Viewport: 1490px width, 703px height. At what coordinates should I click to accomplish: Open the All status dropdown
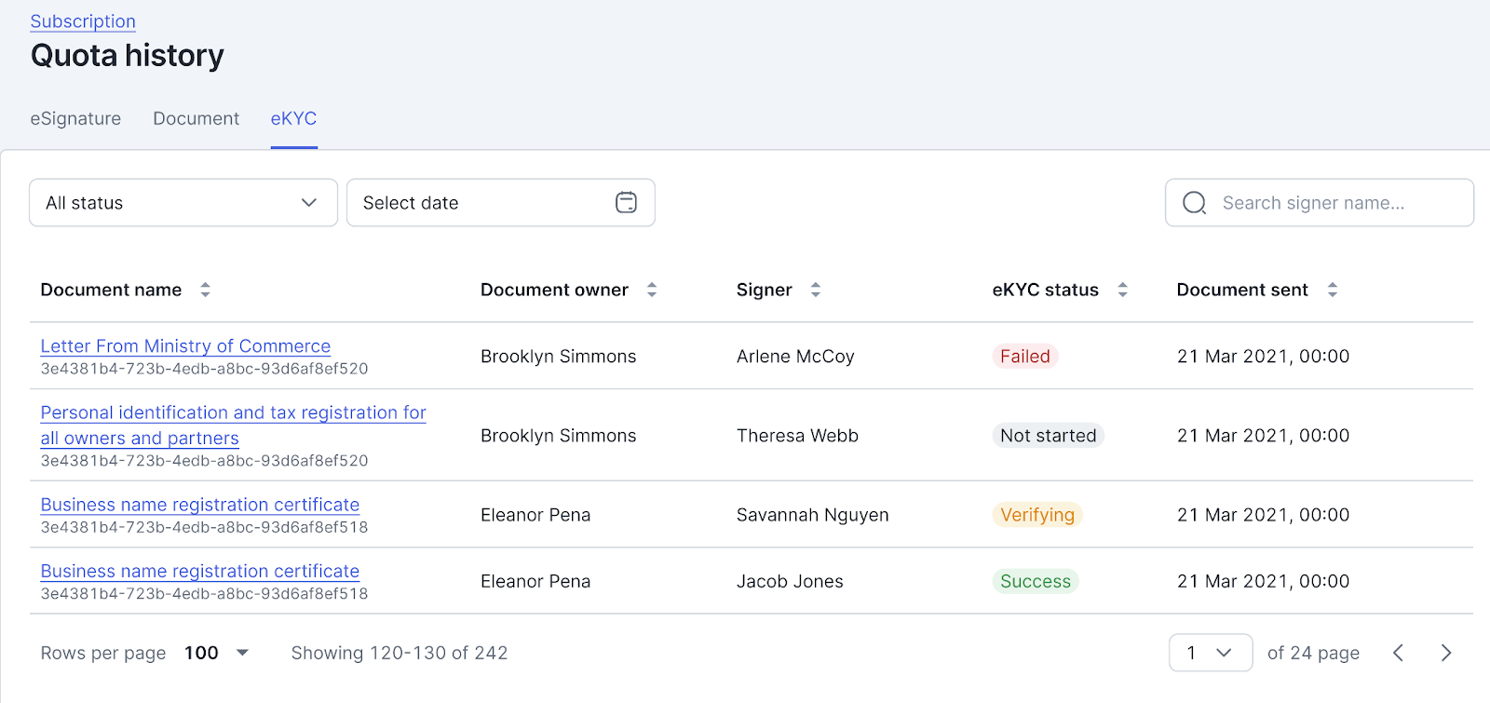(183, 203)
